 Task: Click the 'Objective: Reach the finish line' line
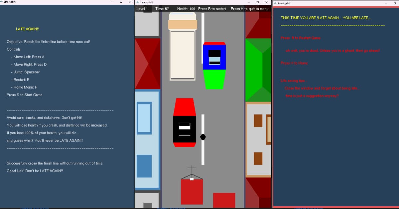48,42
